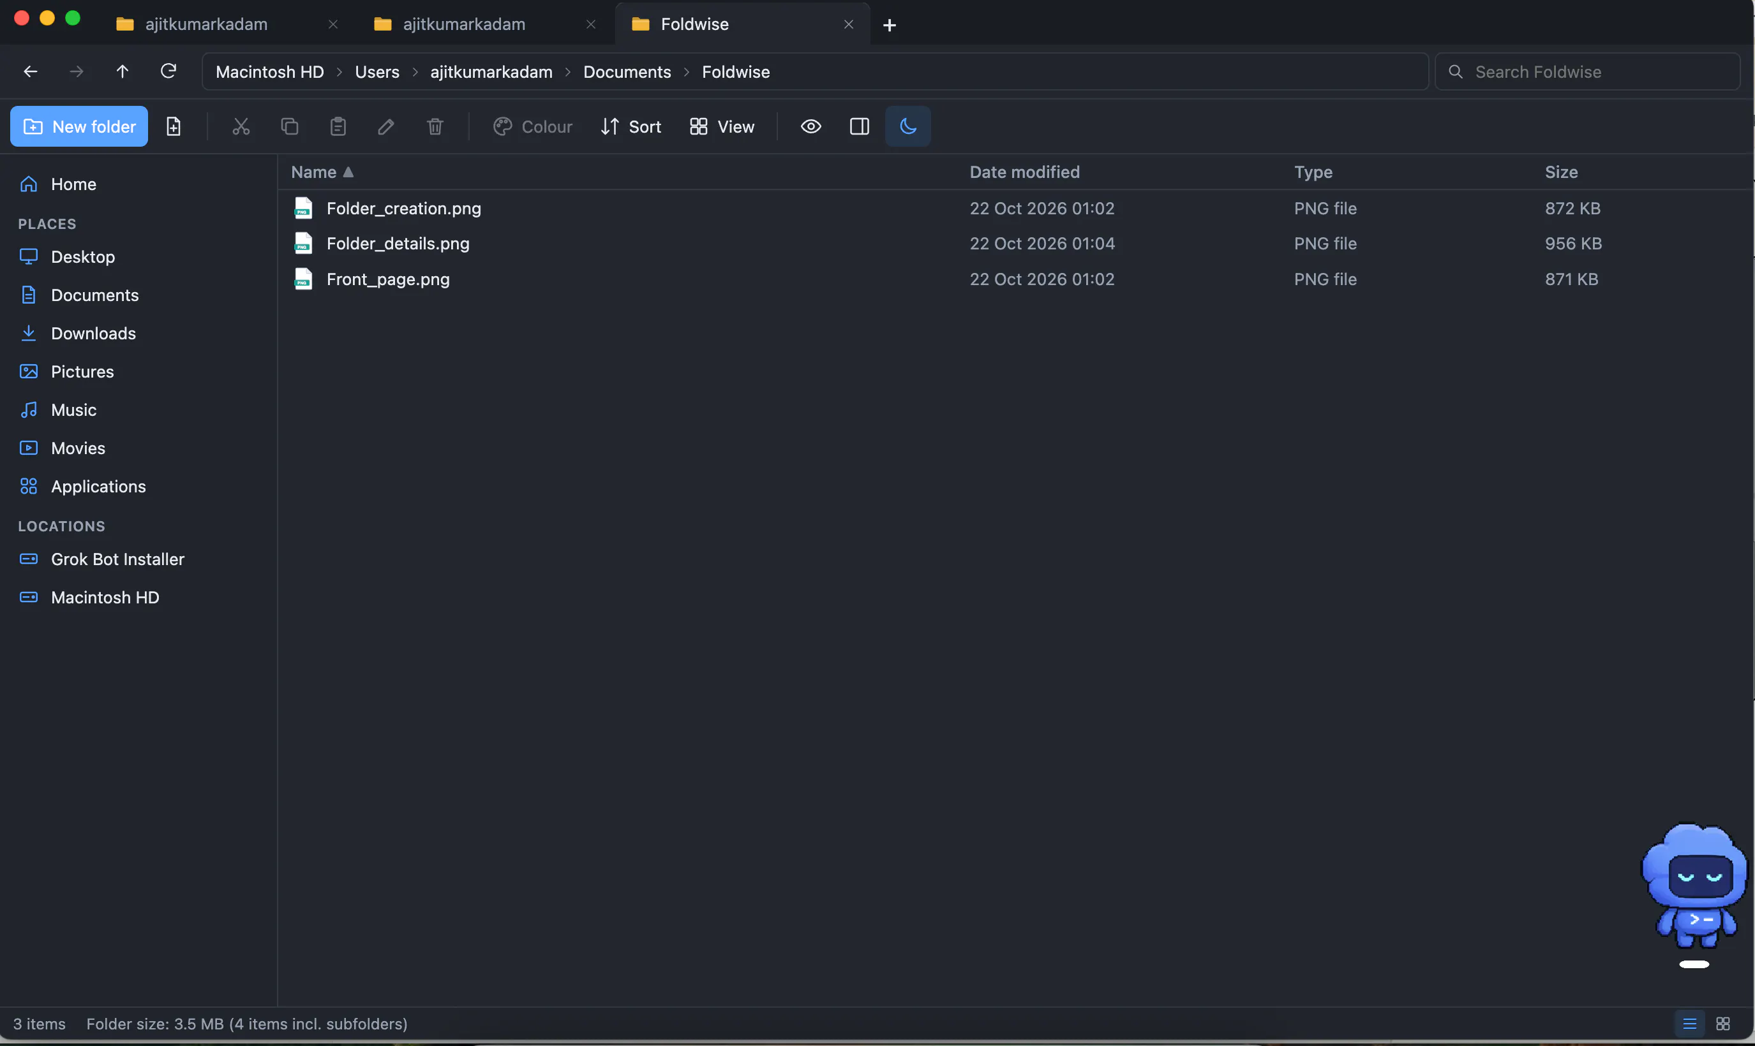Click the Copy icon in toolbar
This screenshot has width=1755, height=1046.
(x=290, y=126)
